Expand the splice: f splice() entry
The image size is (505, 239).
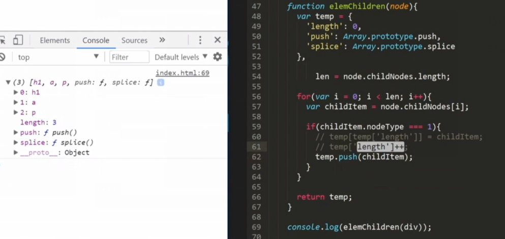tap(15, 142)
